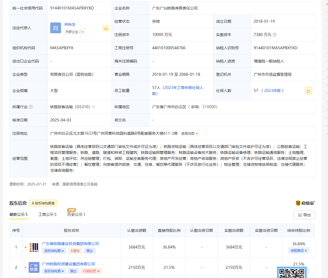Click the region value 广东省广州市白云区

(169, 107)
